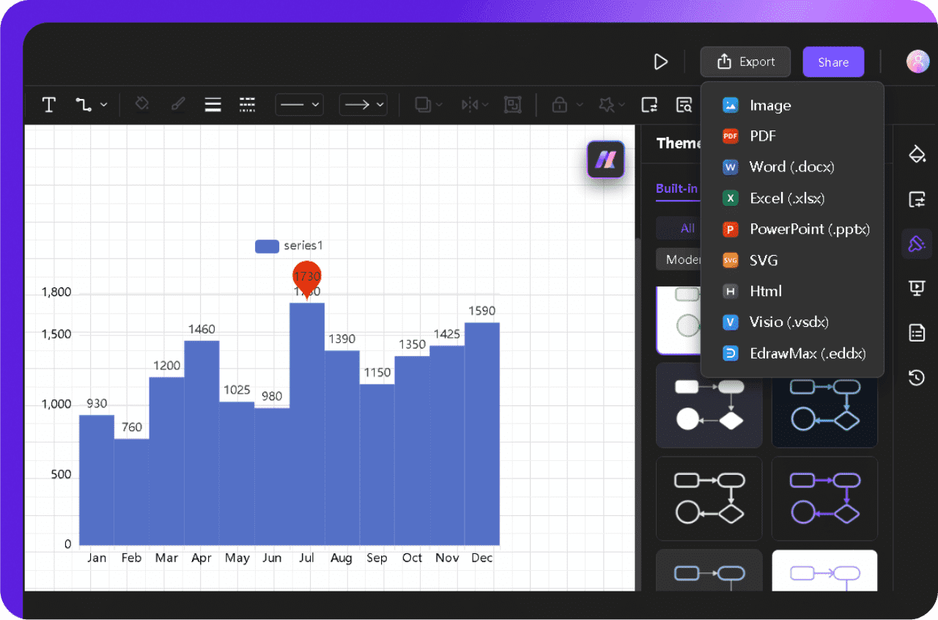Open the line weight options
This screenshot has width=938, height=620.
point(213,105)
